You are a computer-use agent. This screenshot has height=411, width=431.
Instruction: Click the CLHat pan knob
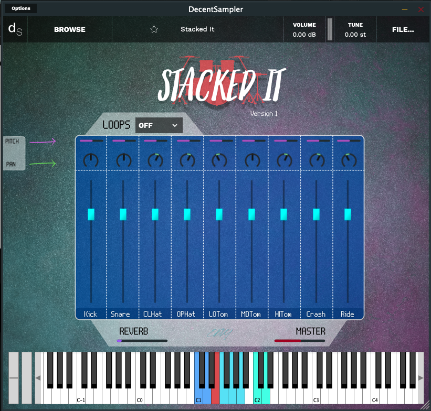point(155,160)
